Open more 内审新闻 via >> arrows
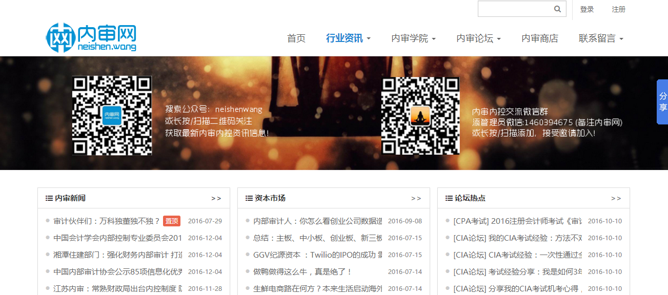 [x=216, y=198]
